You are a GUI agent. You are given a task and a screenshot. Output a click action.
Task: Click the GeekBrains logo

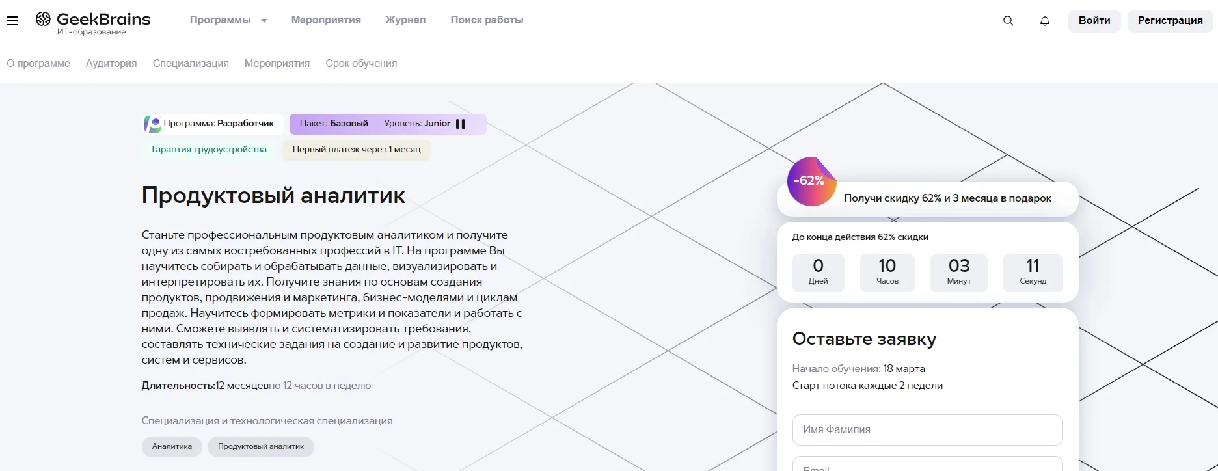point(93,23)
